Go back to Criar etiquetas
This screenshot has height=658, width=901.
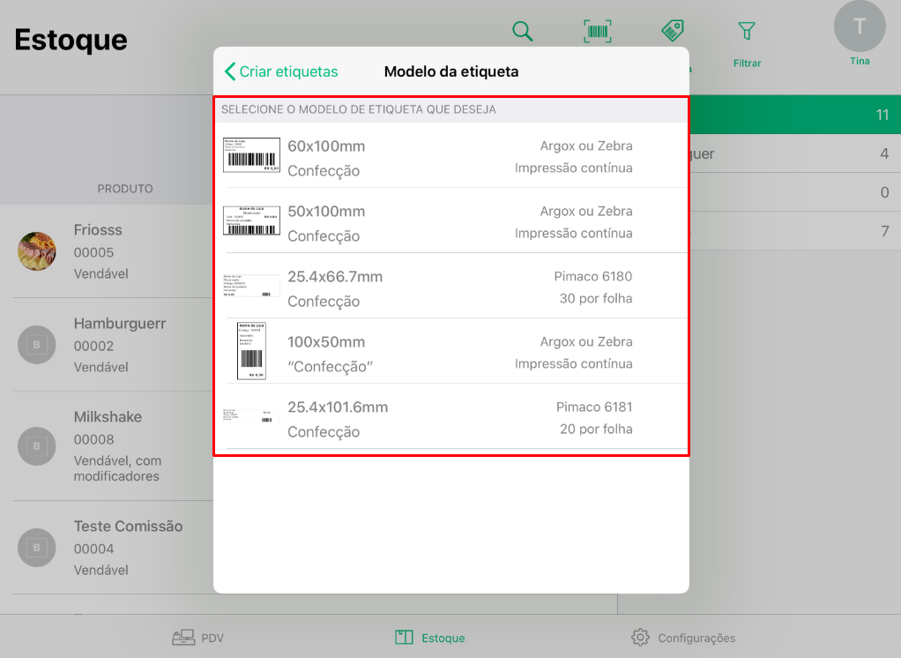pos(281,71)
